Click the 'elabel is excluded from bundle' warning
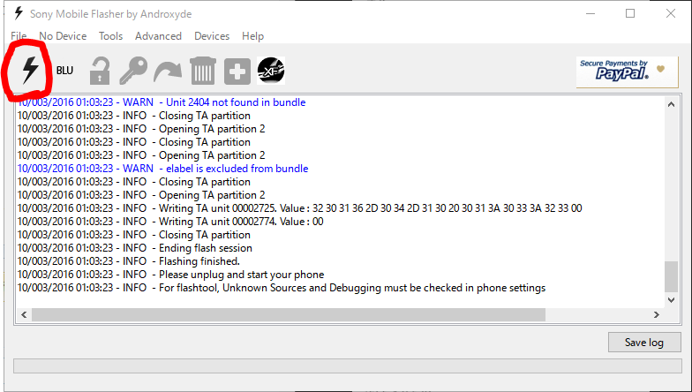This screenshot has width=692, height=392. click(x=162, y=169)
